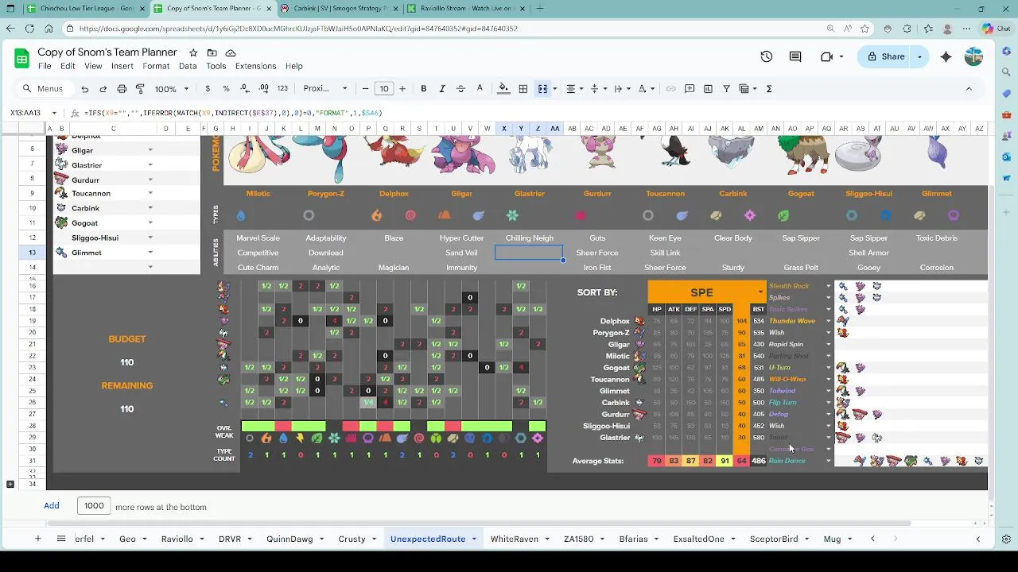
Task: Click the move to folder icon
Action: (x=212, y=52)
